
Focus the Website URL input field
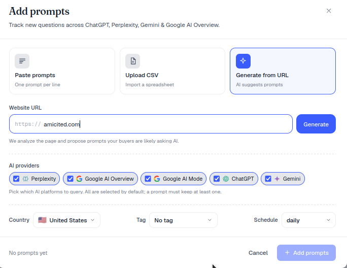151,124
